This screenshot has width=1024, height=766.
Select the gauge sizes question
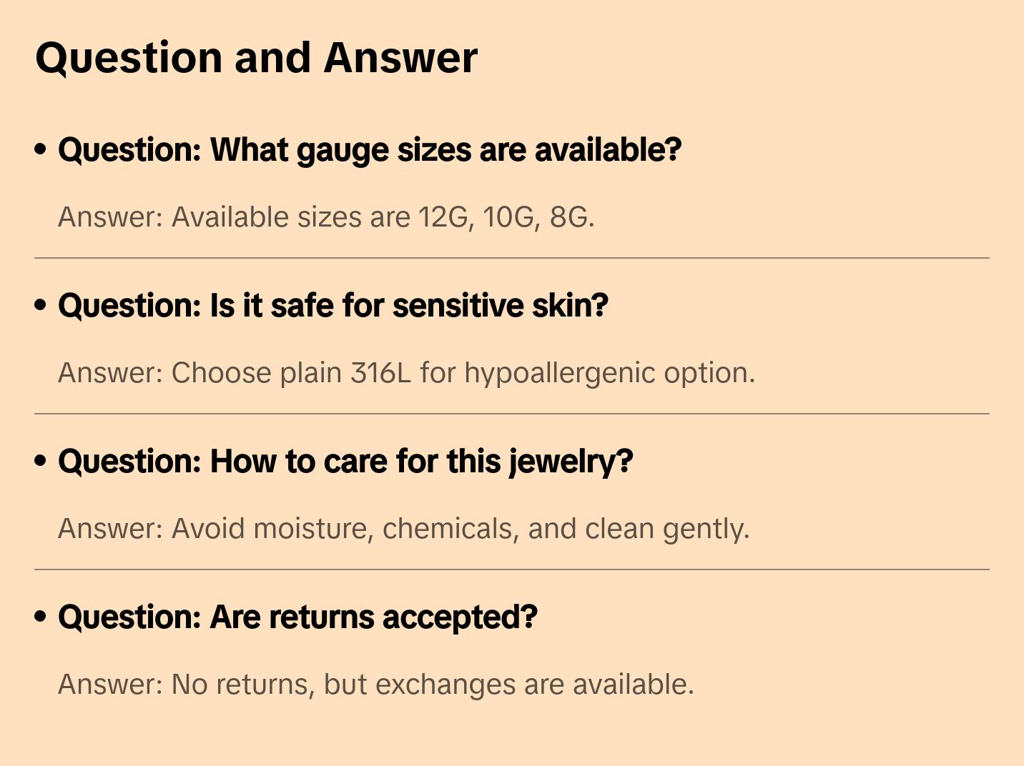pyautogui.click(x=370, y=150)
